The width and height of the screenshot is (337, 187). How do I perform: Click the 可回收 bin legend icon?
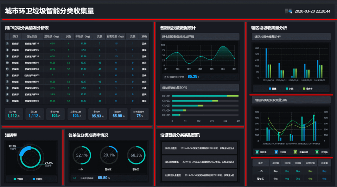tap(317, 152)
